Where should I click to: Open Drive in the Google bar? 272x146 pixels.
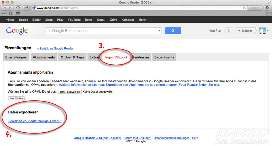[114, 20]
